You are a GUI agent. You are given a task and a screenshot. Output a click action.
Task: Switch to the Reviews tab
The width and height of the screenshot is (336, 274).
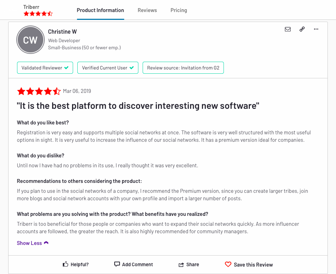click(147, 10)
